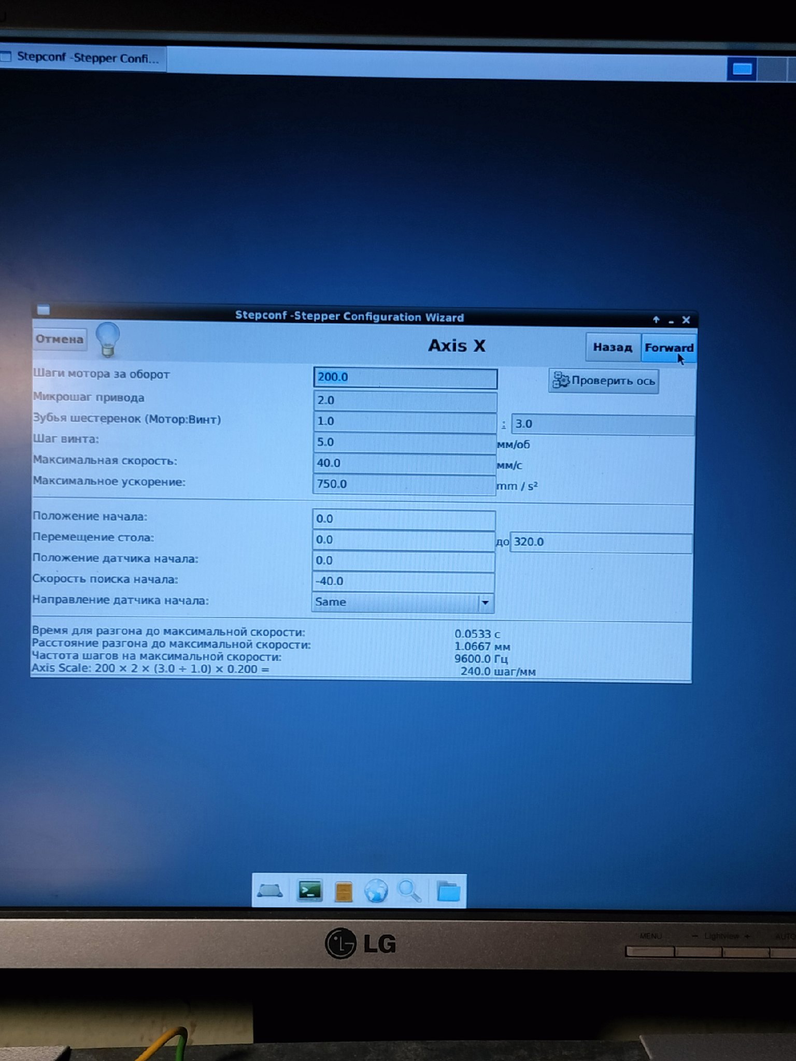Click the 9600.0 Гц pulse rate value
Screen dimensions: 796x1061
(481, 659)
